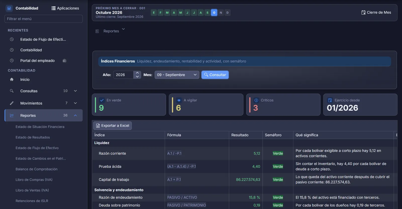Increase the Año value with the up arrow
This screenshot has width=402, height=209.
pos(137,73)
